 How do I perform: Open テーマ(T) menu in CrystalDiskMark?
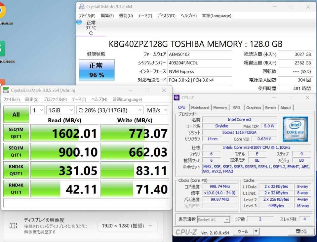[79, 99]
